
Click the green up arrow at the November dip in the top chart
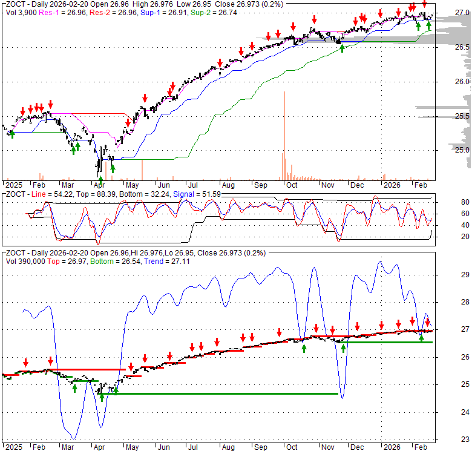tap(342, 48)
